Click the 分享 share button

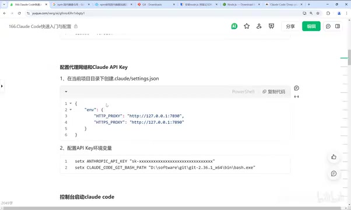coord(290,26)
